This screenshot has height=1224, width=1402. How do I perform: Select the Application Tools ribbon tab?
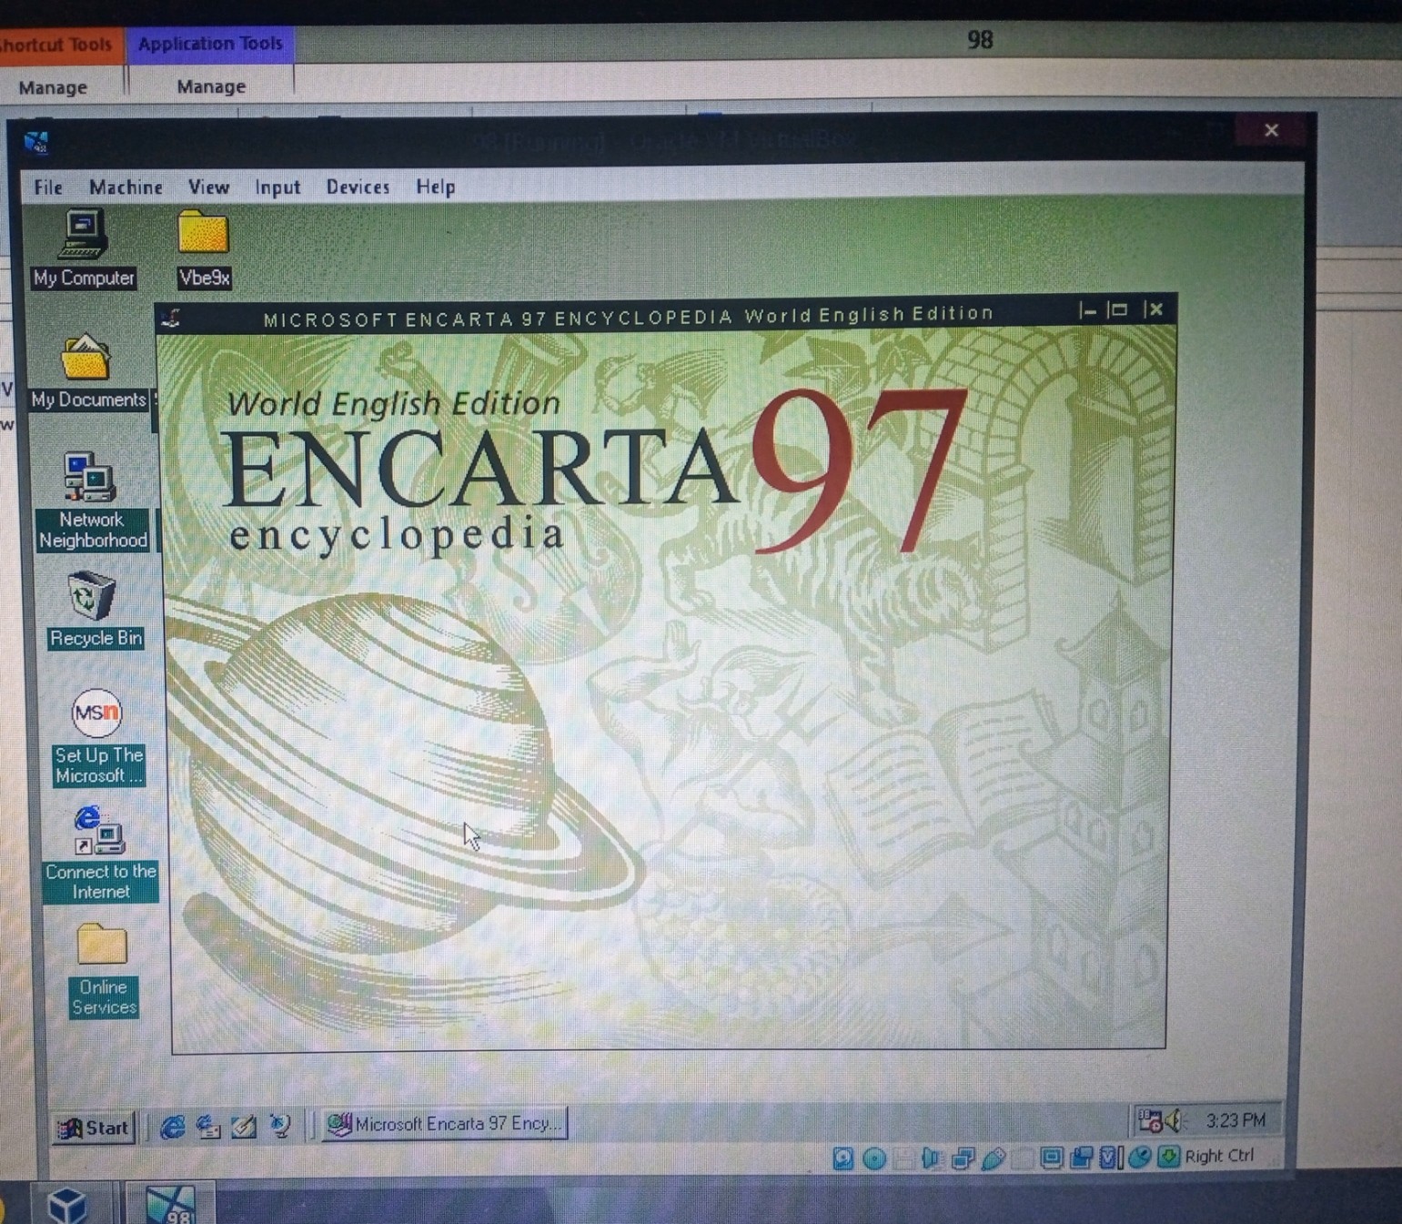(210, 44)
